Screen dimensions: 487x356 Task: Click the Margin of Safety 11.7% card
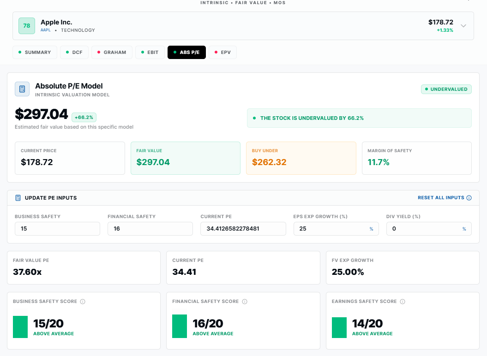pyautogui.click(x=417, y=158)
